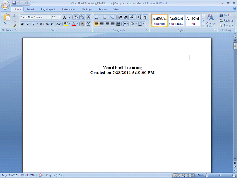Apply character shading
This screenshot has height=178, width=237.
82,24
